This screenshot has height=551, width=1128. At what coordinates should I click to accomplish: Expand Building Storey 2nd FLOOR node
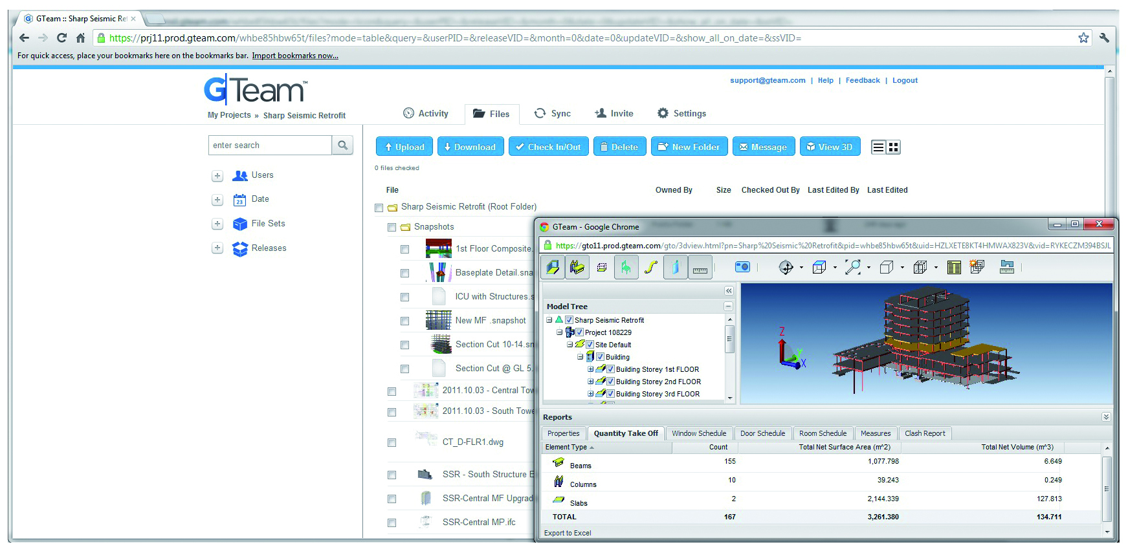(590, 382)
